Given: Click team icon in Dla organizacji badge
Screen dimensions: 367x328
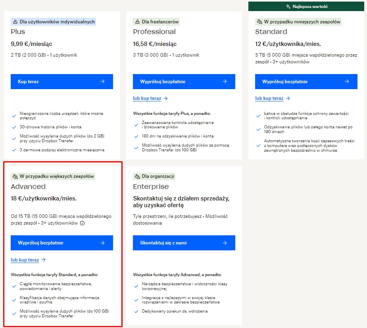Looking at the screenshot, I should coord(138,176).
